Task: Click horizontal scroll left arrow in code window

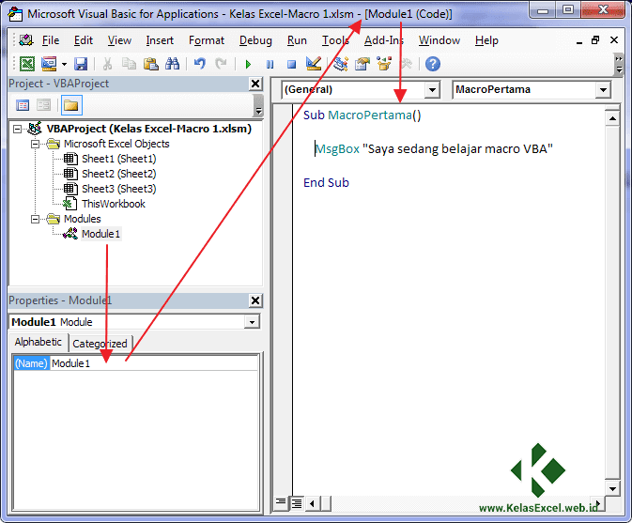Action: pyautogui.click(x=313, y=503)
